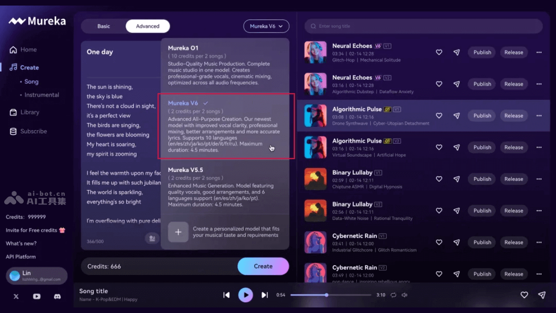Click the plus icon to create personalized model
Image resolution: width=556 pixels, height=313 pixels.
pos(178,232)
